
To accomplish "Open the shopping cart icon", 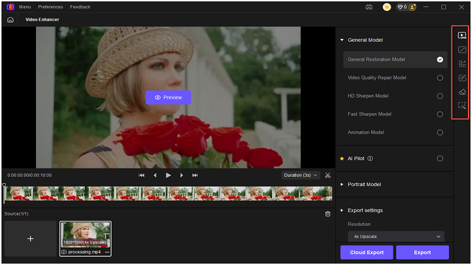I will click(387, 7).
